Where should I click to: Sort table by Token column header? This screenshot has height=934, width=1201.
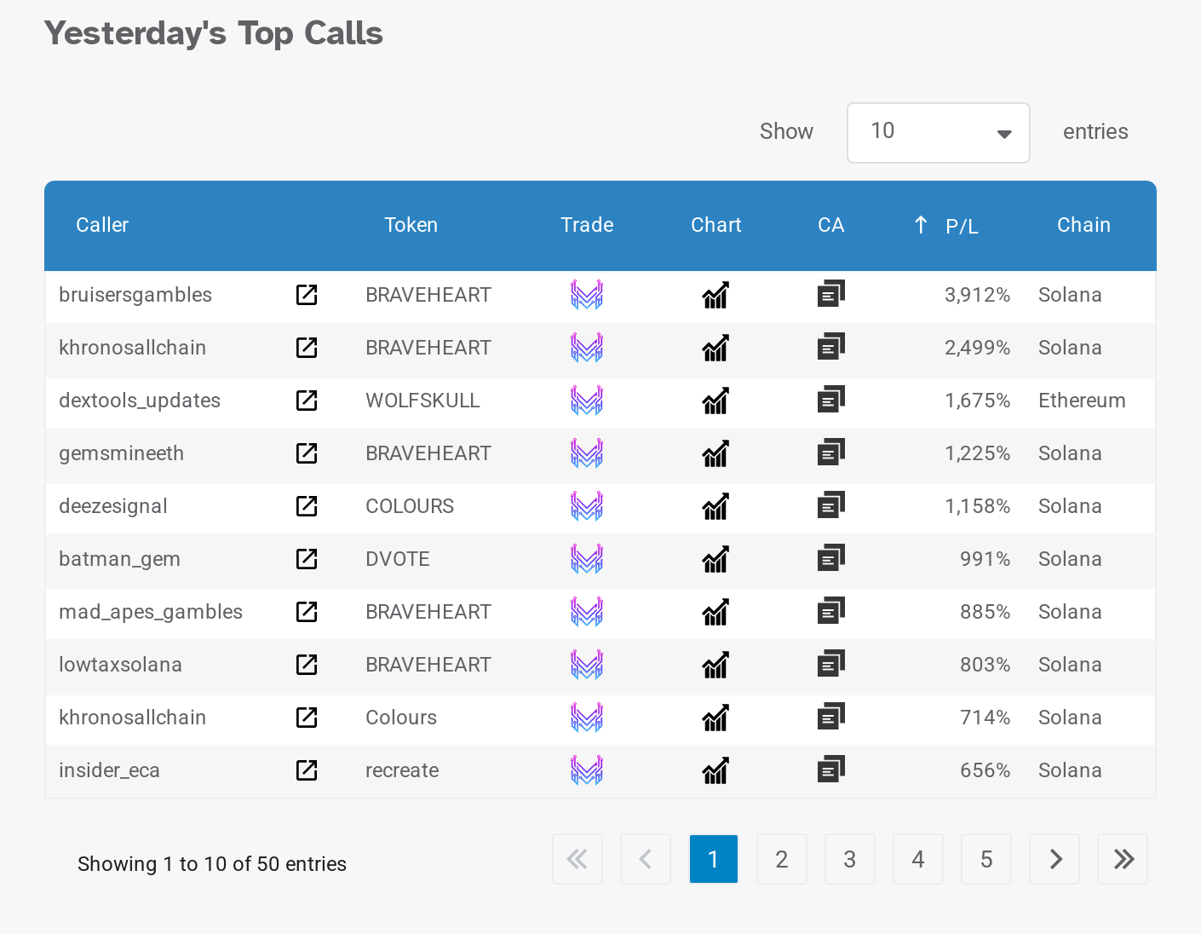[411, 225]
